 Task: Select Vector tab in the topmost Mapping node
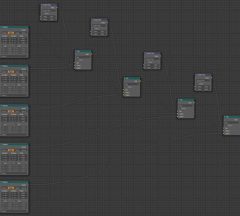coord(17,33)
